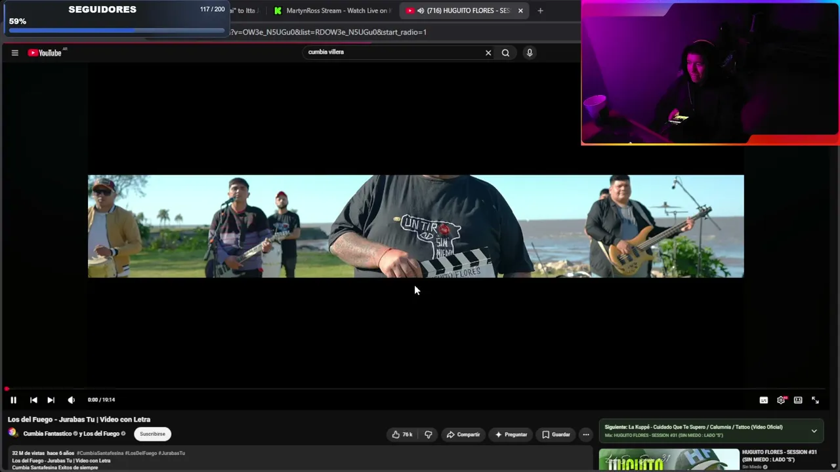Screen dimensions: 840x472
Task: Click the streamer webcam overlay
Action: 710,72
